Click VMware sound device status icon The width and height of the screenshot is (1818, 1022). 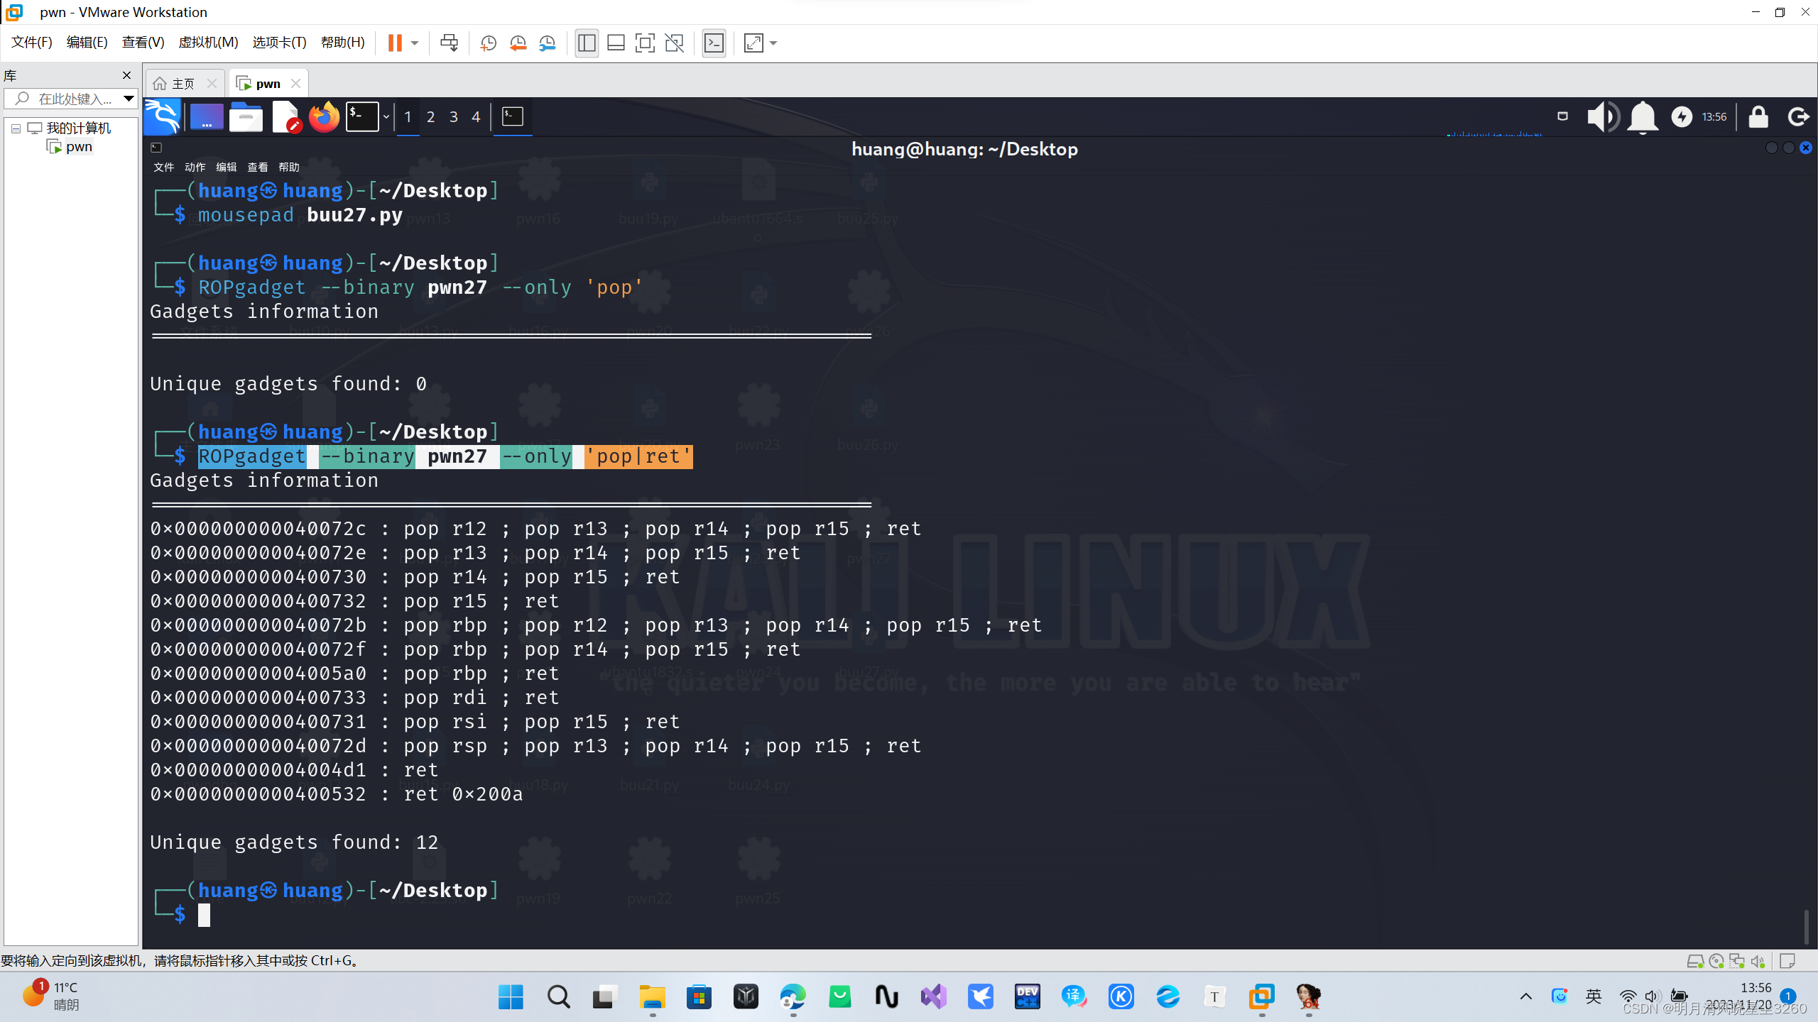(1758, 961)
